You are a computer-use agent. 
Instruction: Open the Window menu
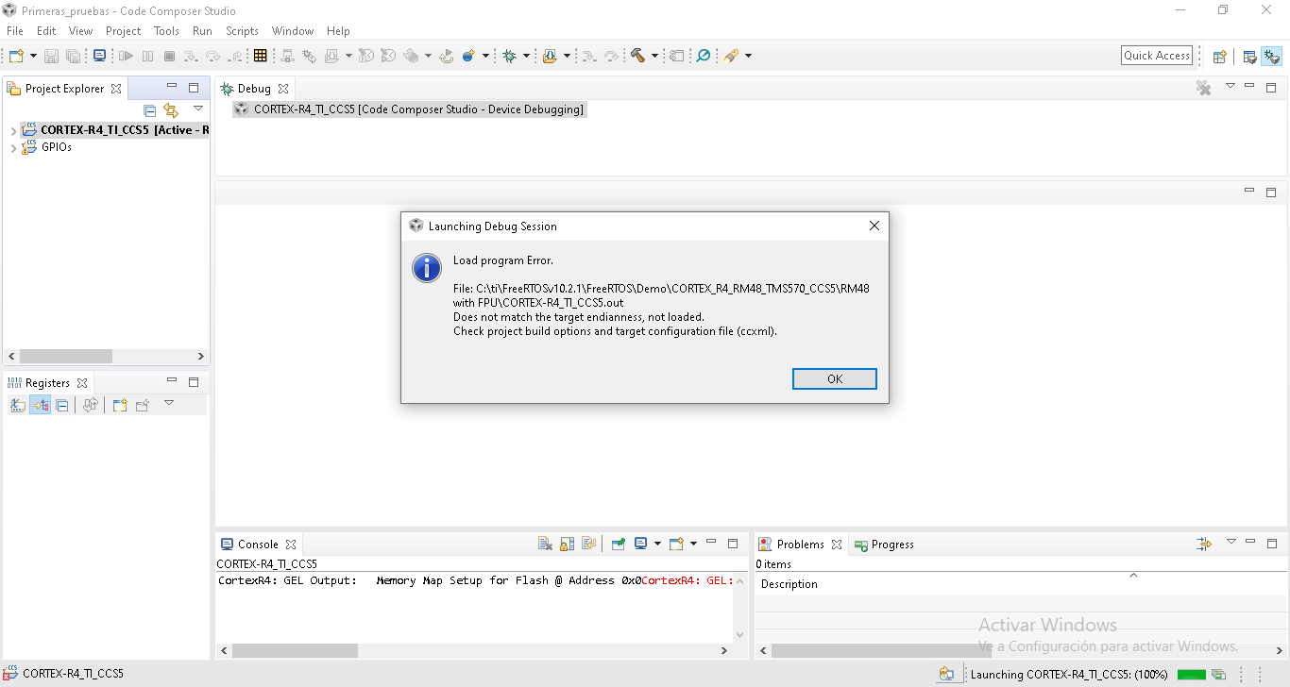click(x=293, y=31)
